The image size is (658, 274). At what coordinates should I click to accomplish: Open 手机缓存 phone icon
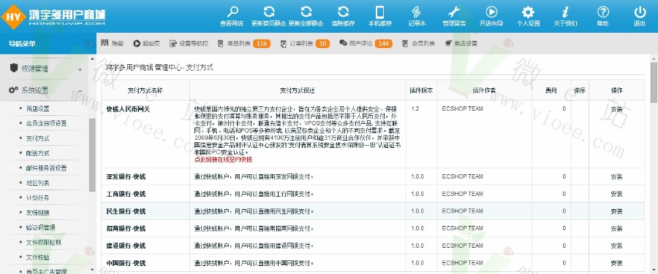pos(379,12)
